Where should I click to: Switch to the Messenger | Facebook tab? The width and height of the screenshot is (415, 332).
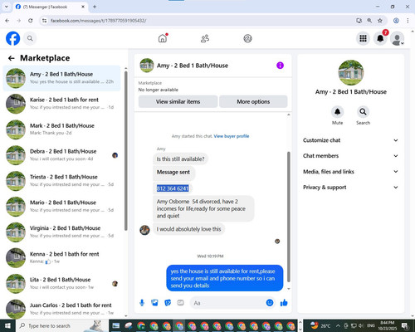(51, 7)
